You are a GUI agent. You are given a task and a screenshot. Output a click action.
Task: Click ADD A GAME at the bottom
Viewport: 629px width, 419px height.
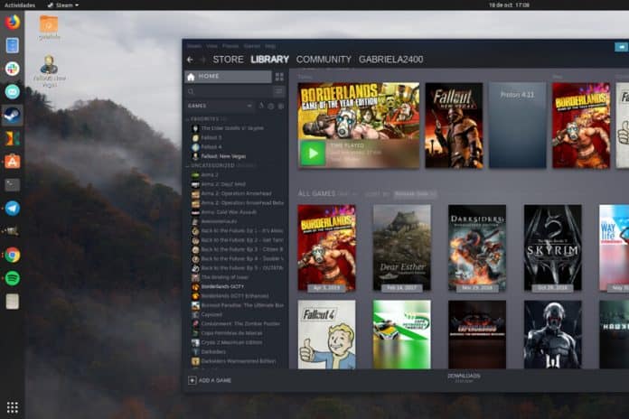[210, 380]
